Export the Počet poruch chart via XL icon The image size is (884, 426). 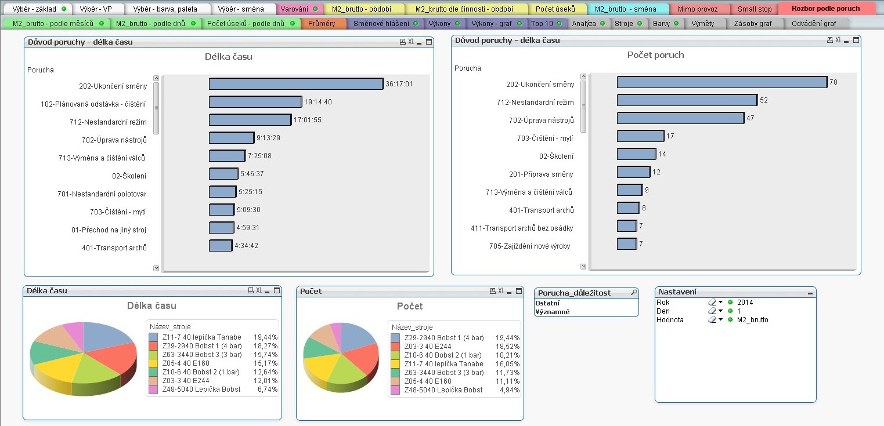tap(839, 40)
